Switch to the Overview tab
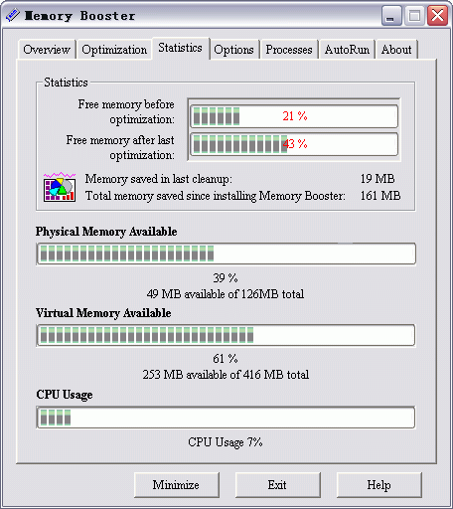 pyautogui.click(x=47, y=50)
